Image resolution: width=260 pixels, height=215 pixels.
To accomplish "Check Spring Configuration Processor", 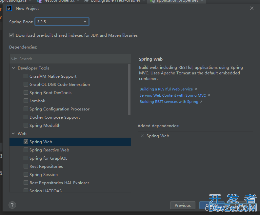I will click(26, 109).
